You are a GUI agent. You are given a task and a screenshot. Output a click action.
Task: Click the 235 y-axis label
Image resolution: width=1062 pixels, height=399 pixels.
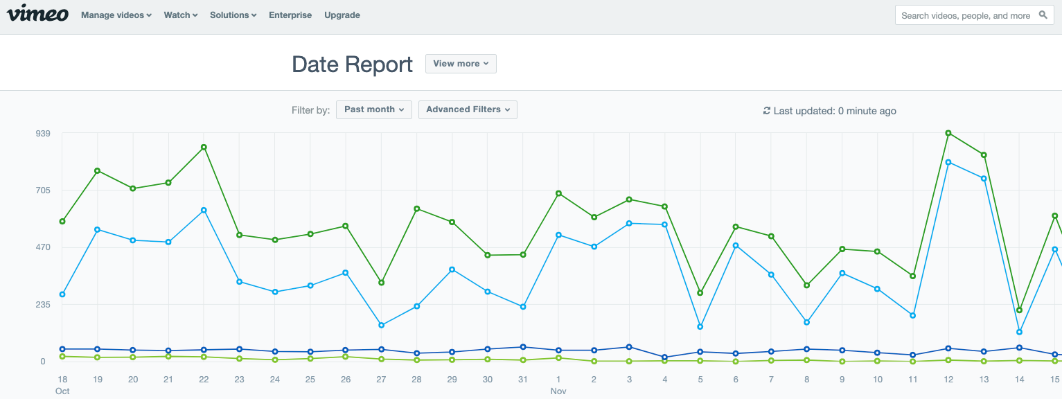click(x=42, y=305)
